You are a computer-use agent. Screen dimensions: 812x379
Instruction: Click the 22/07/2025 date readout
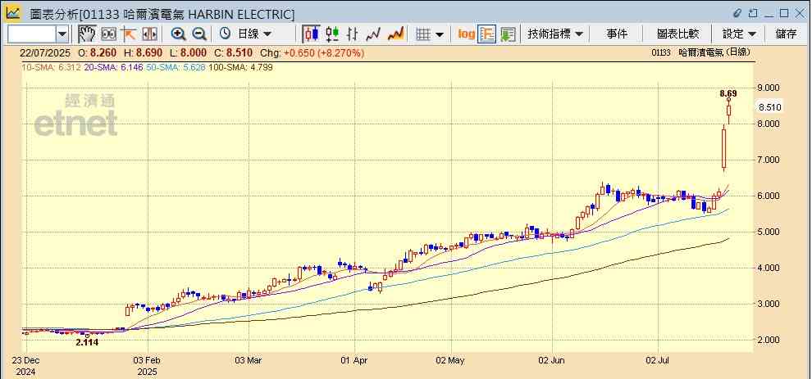(45, 52)
